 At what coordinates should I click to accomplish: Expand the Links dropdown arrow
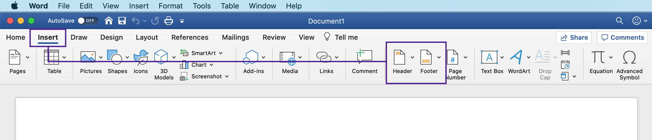[x=337, y=57]
